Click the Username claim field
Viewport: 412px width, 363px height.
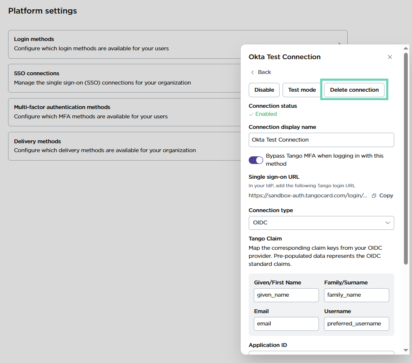tap(356, 324)
